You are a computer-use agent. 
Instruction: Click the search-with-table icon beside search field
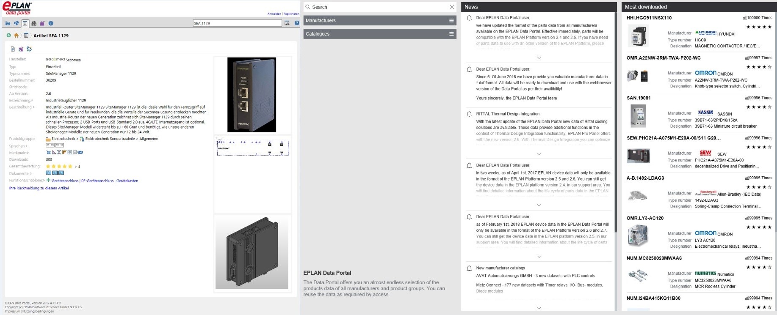tap(287, 23)
